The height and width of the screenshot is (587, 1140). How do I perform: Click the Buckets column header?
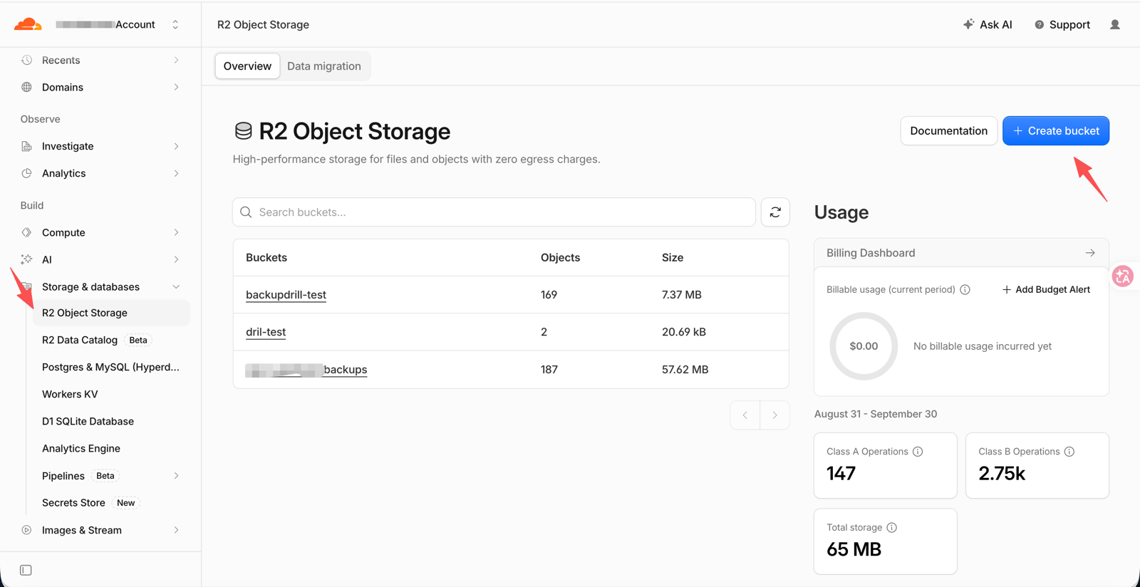pyautogui.click(x=266, y=258)
